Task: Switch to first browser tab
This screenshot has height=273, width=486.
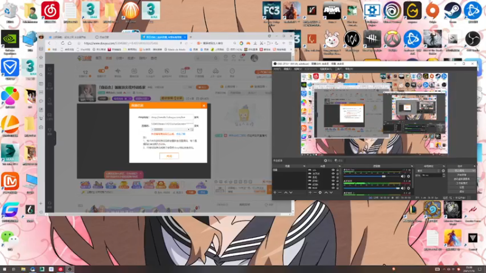Action: pos(68,37)
